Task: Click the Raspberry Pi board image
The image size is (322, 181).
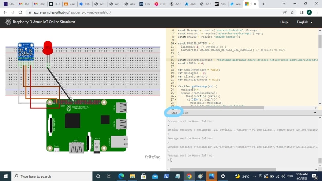Action: (86, 125)
